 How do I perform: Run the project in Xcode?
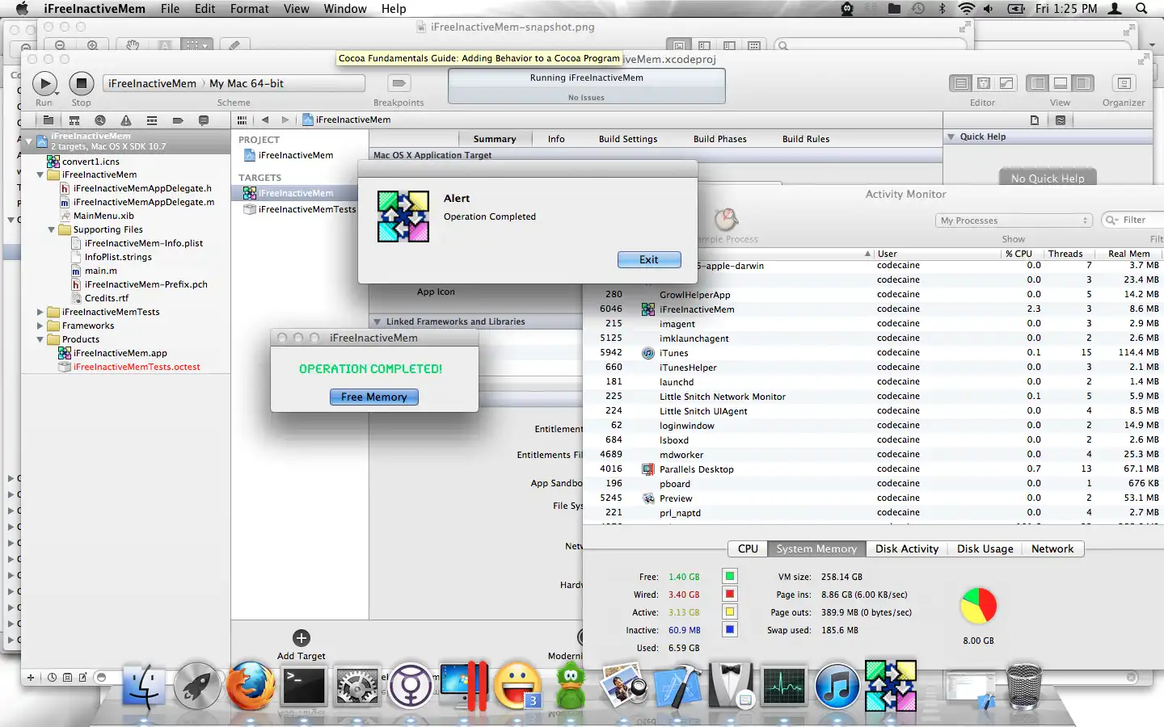[x=44, y=83]
